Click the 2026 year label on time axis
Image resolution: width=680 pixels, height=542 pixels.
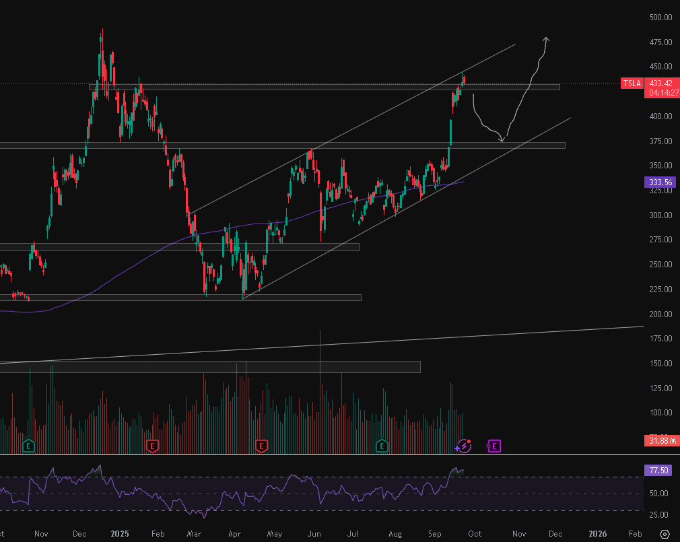[x=598, y=534]
